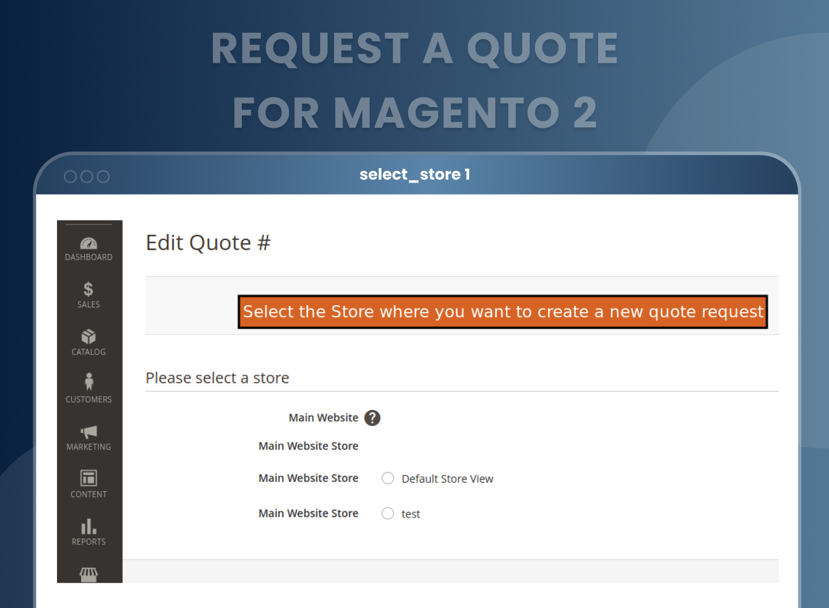Image resolution: width=829 pixels, height=608 pixels.
Task: Click the third window control circle
Action: [x=103, y=177]
